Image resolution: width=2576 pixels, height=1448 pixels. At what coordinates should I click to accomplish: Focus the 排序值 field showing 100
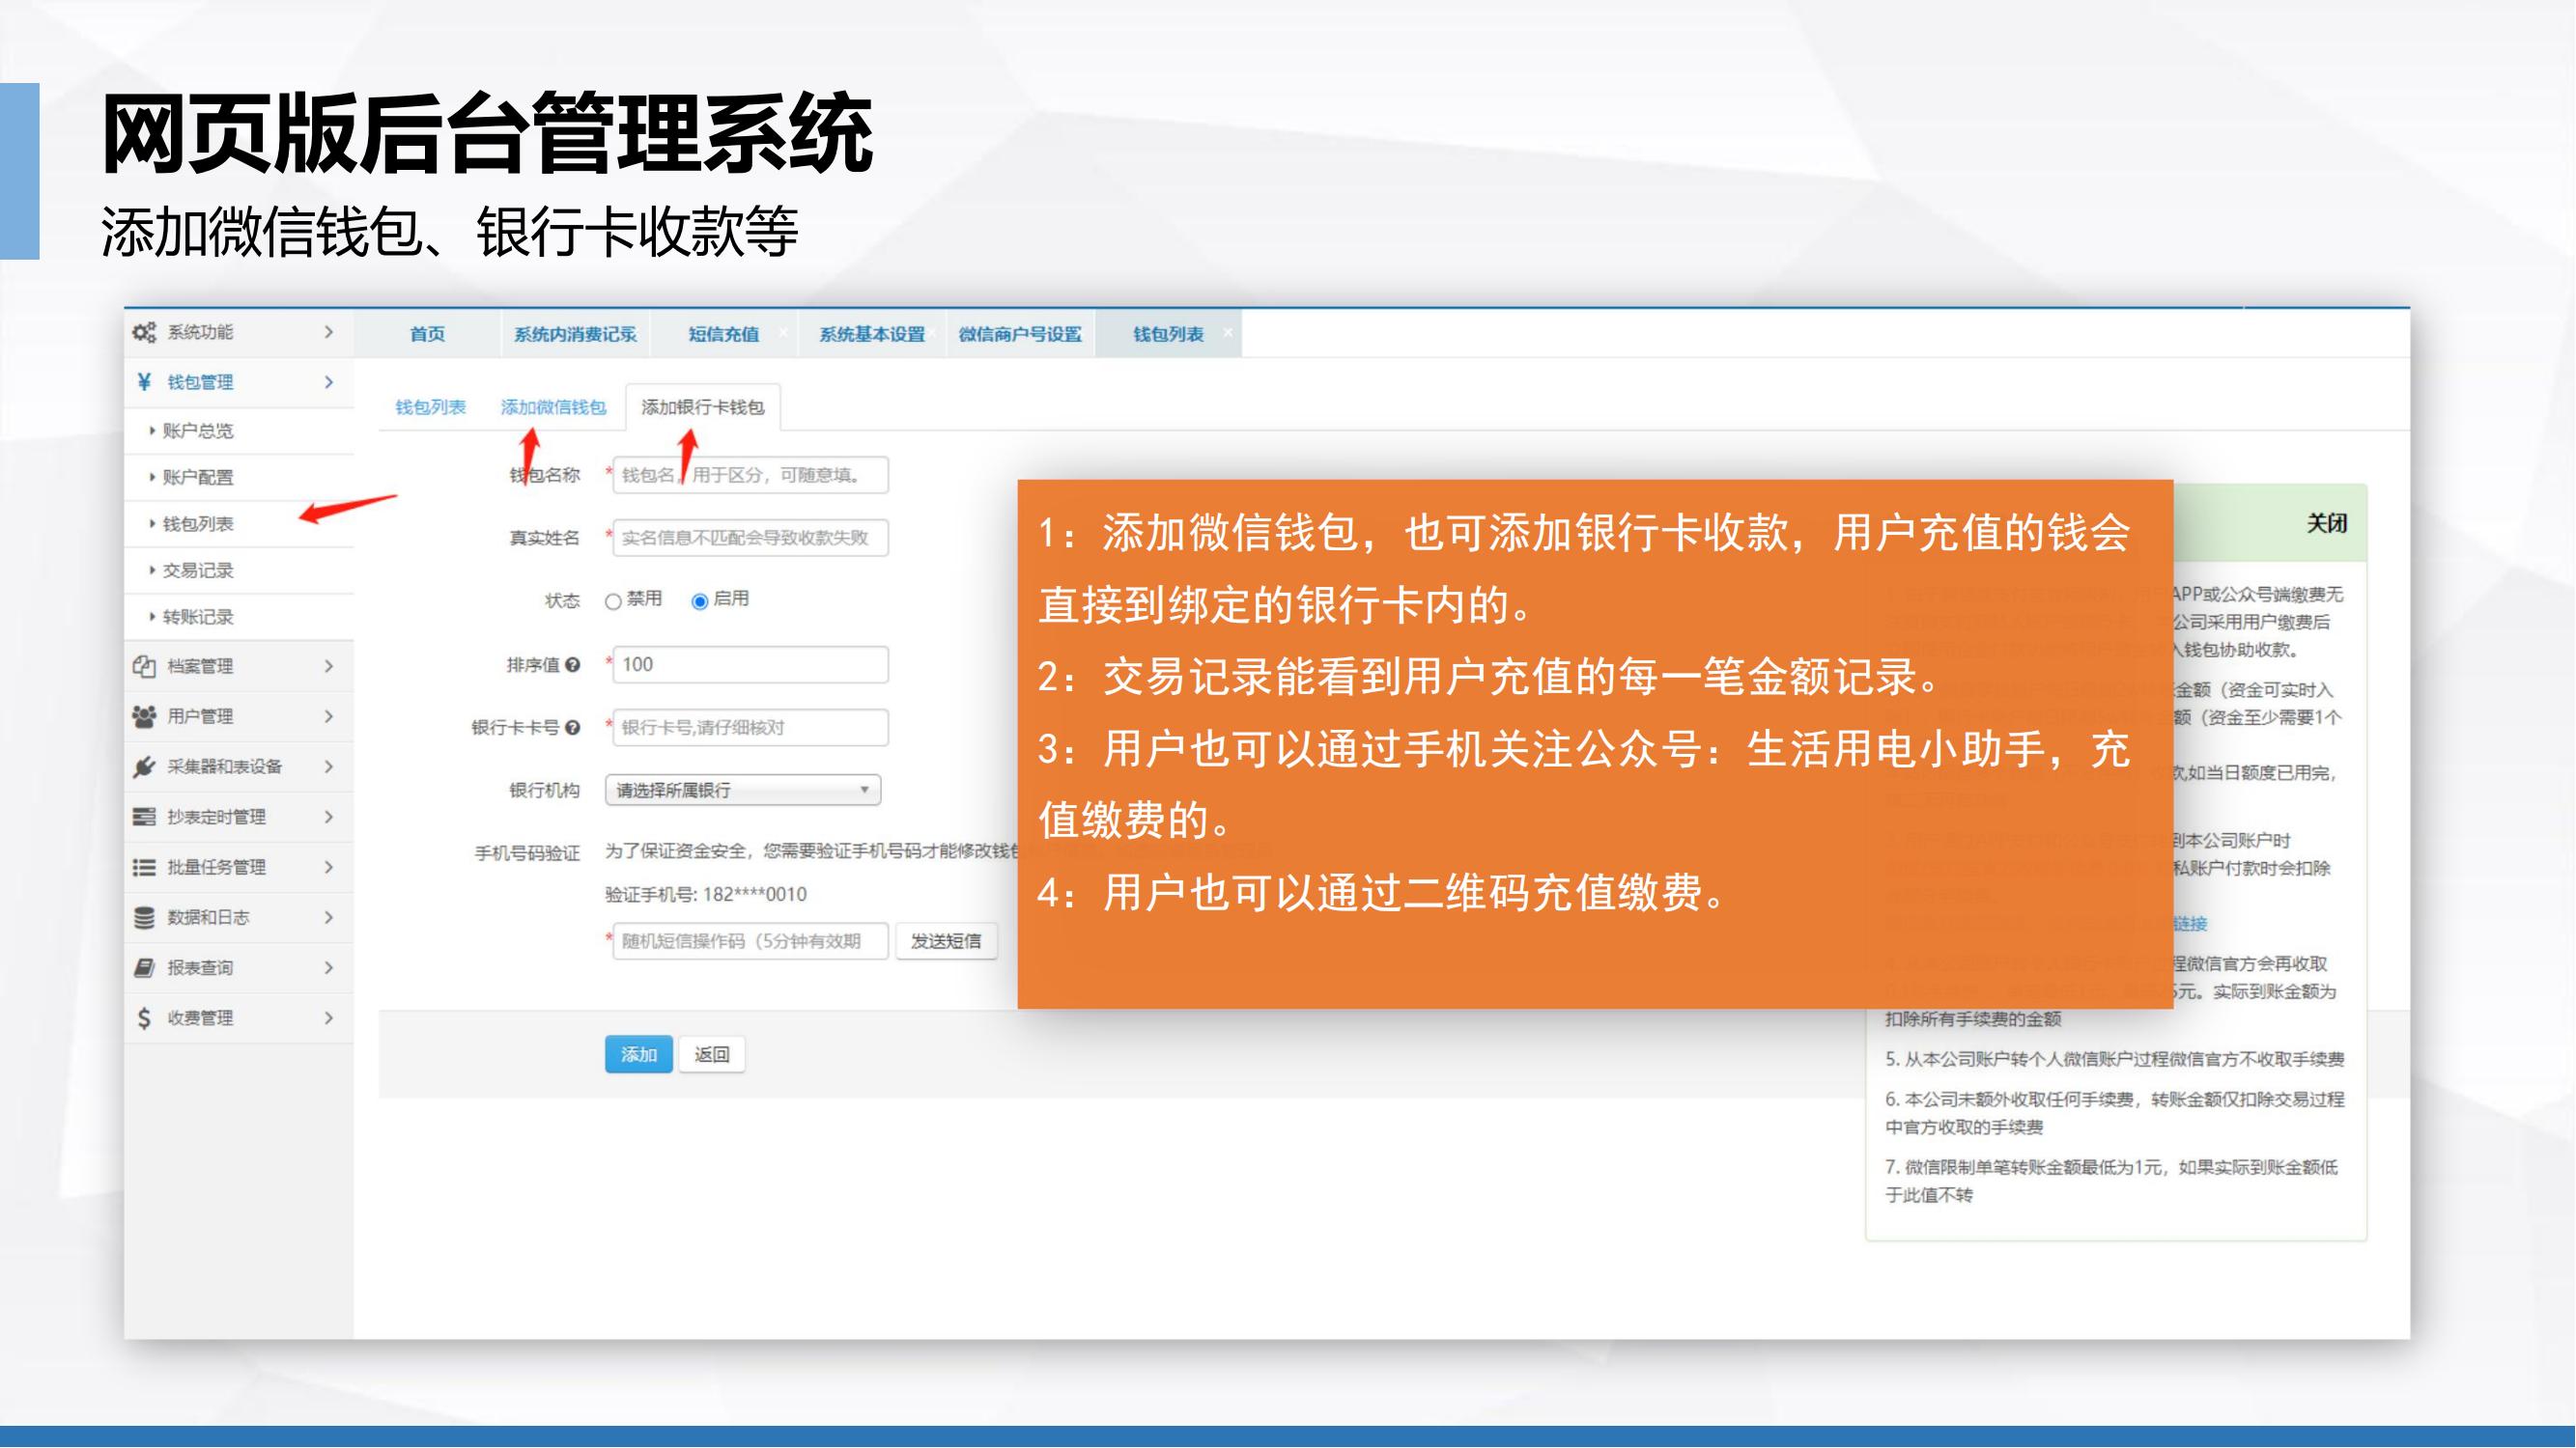(750, 664)
